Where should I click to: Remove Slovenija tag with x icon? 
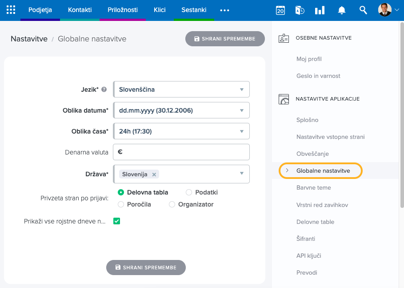pyautogui.click(x=154, y=174)
